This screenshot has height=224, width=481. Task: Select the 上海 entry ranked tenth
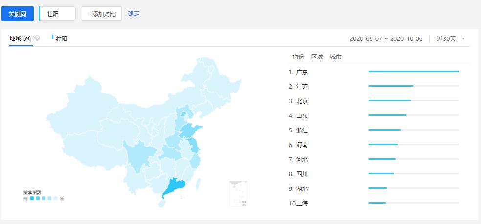tap(302, 204)
